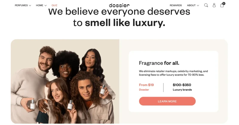
Task: Click the user account icon
Action: coord(214,5)
